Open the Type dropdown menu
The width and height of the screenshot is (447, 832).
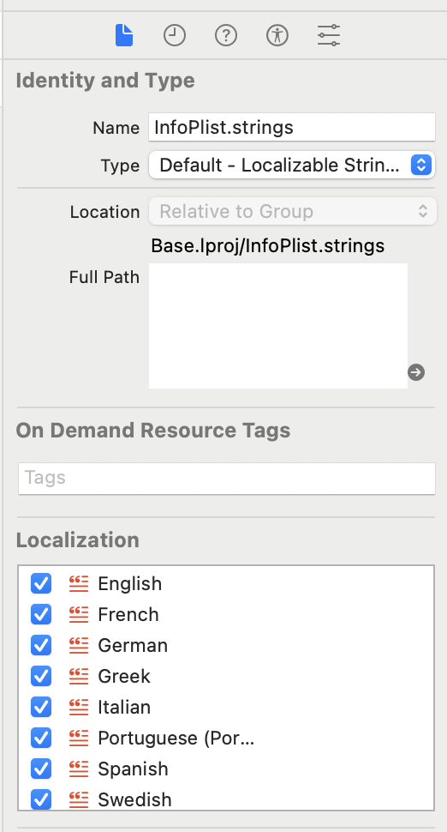292,165
